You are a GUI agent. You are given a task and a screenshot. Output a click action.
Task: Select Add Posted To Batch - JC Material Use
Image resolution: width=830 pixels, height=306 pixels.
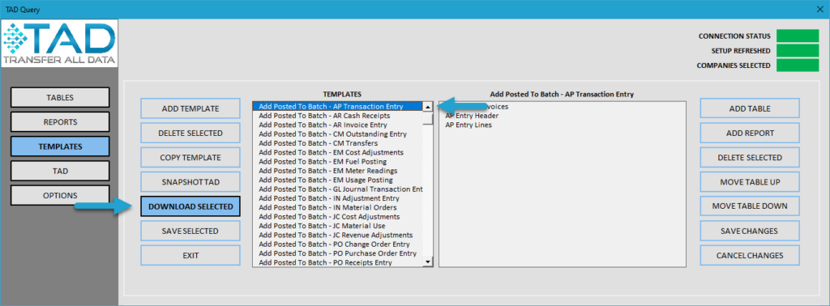coord(338,226)
